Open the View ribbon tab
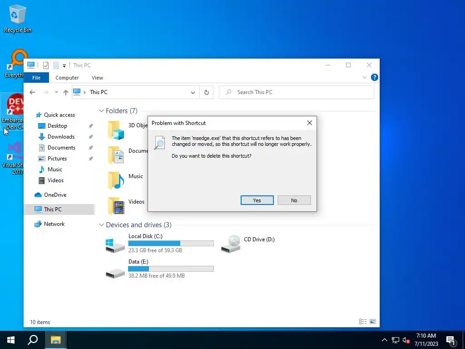Image resolution: width=465 pixels, height=349 pixels. (97, 78)
